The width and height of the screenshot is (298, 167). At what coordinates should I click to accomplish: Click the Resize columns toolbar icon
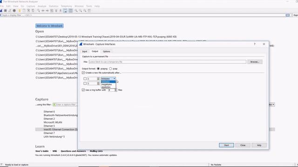click(89, 11)
